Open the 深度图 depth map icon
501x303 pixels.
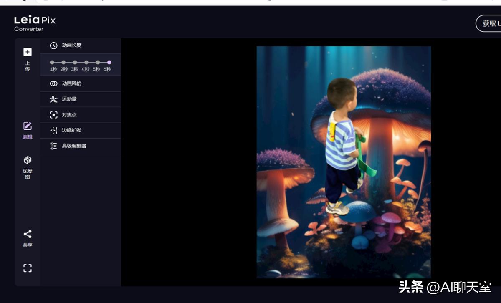click(x=28, y=160)
